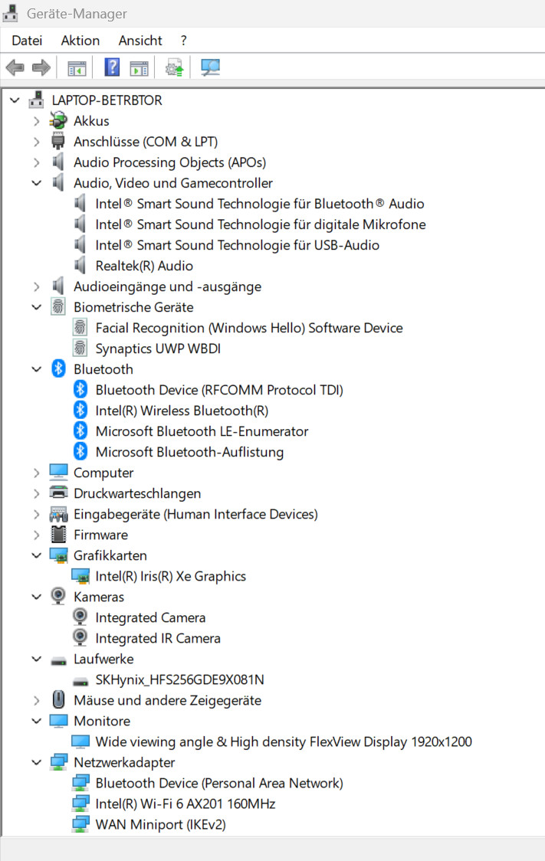Collapse the Monitore category
The height and width of the screenshot is (861, 545).
[36, 721]
